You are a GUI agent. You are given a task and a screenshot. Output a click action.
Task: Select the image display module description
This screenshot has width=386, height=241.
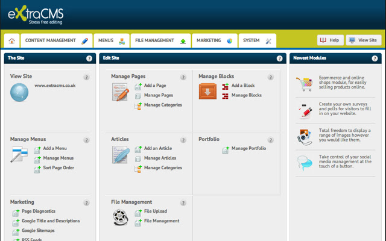[344, 135]
